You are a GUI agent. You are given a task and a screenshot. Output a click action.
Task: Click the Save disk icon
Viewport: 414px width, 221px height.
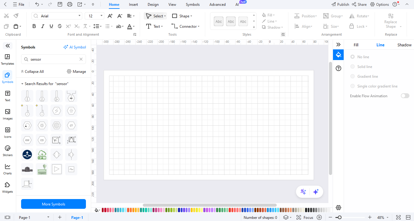(x=60, y=4)
